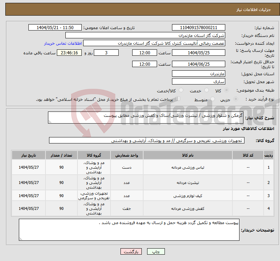Select the خدمت radio button
The width and height of the screenshot is (280, 261).
tap(206, 90)
